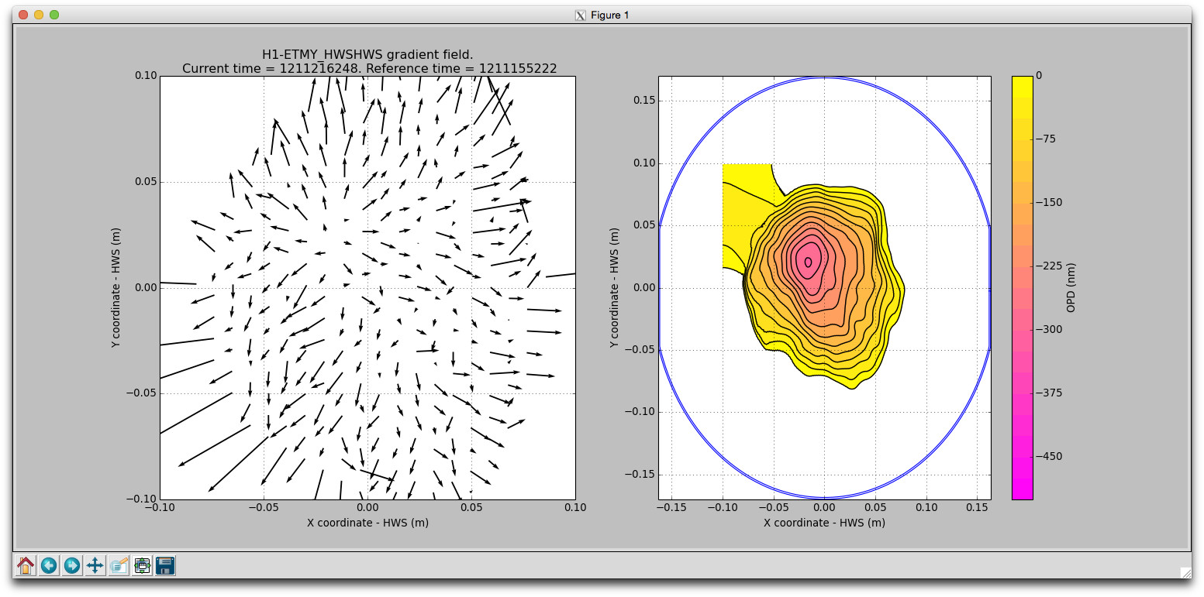Image resolution: width=1204 pixels, height=597 pixels.
Task: Go back to previous view
Action: point(49,566)
